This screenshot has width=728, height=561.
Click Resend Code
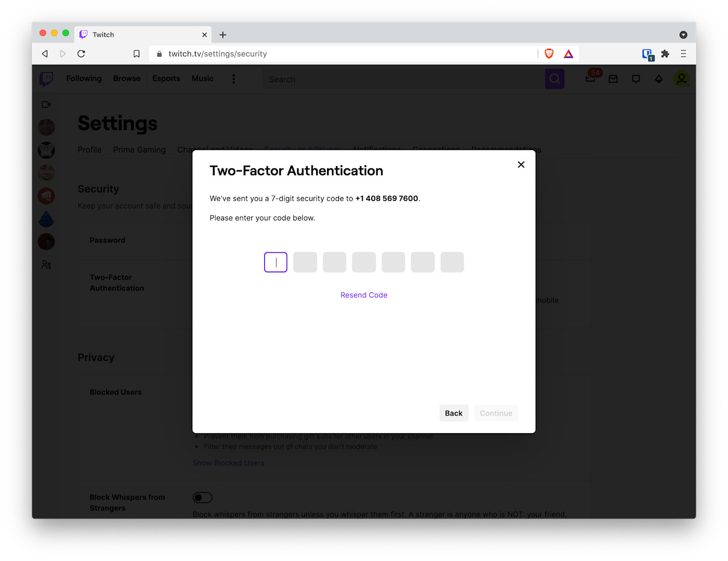(x=363, y=295)
